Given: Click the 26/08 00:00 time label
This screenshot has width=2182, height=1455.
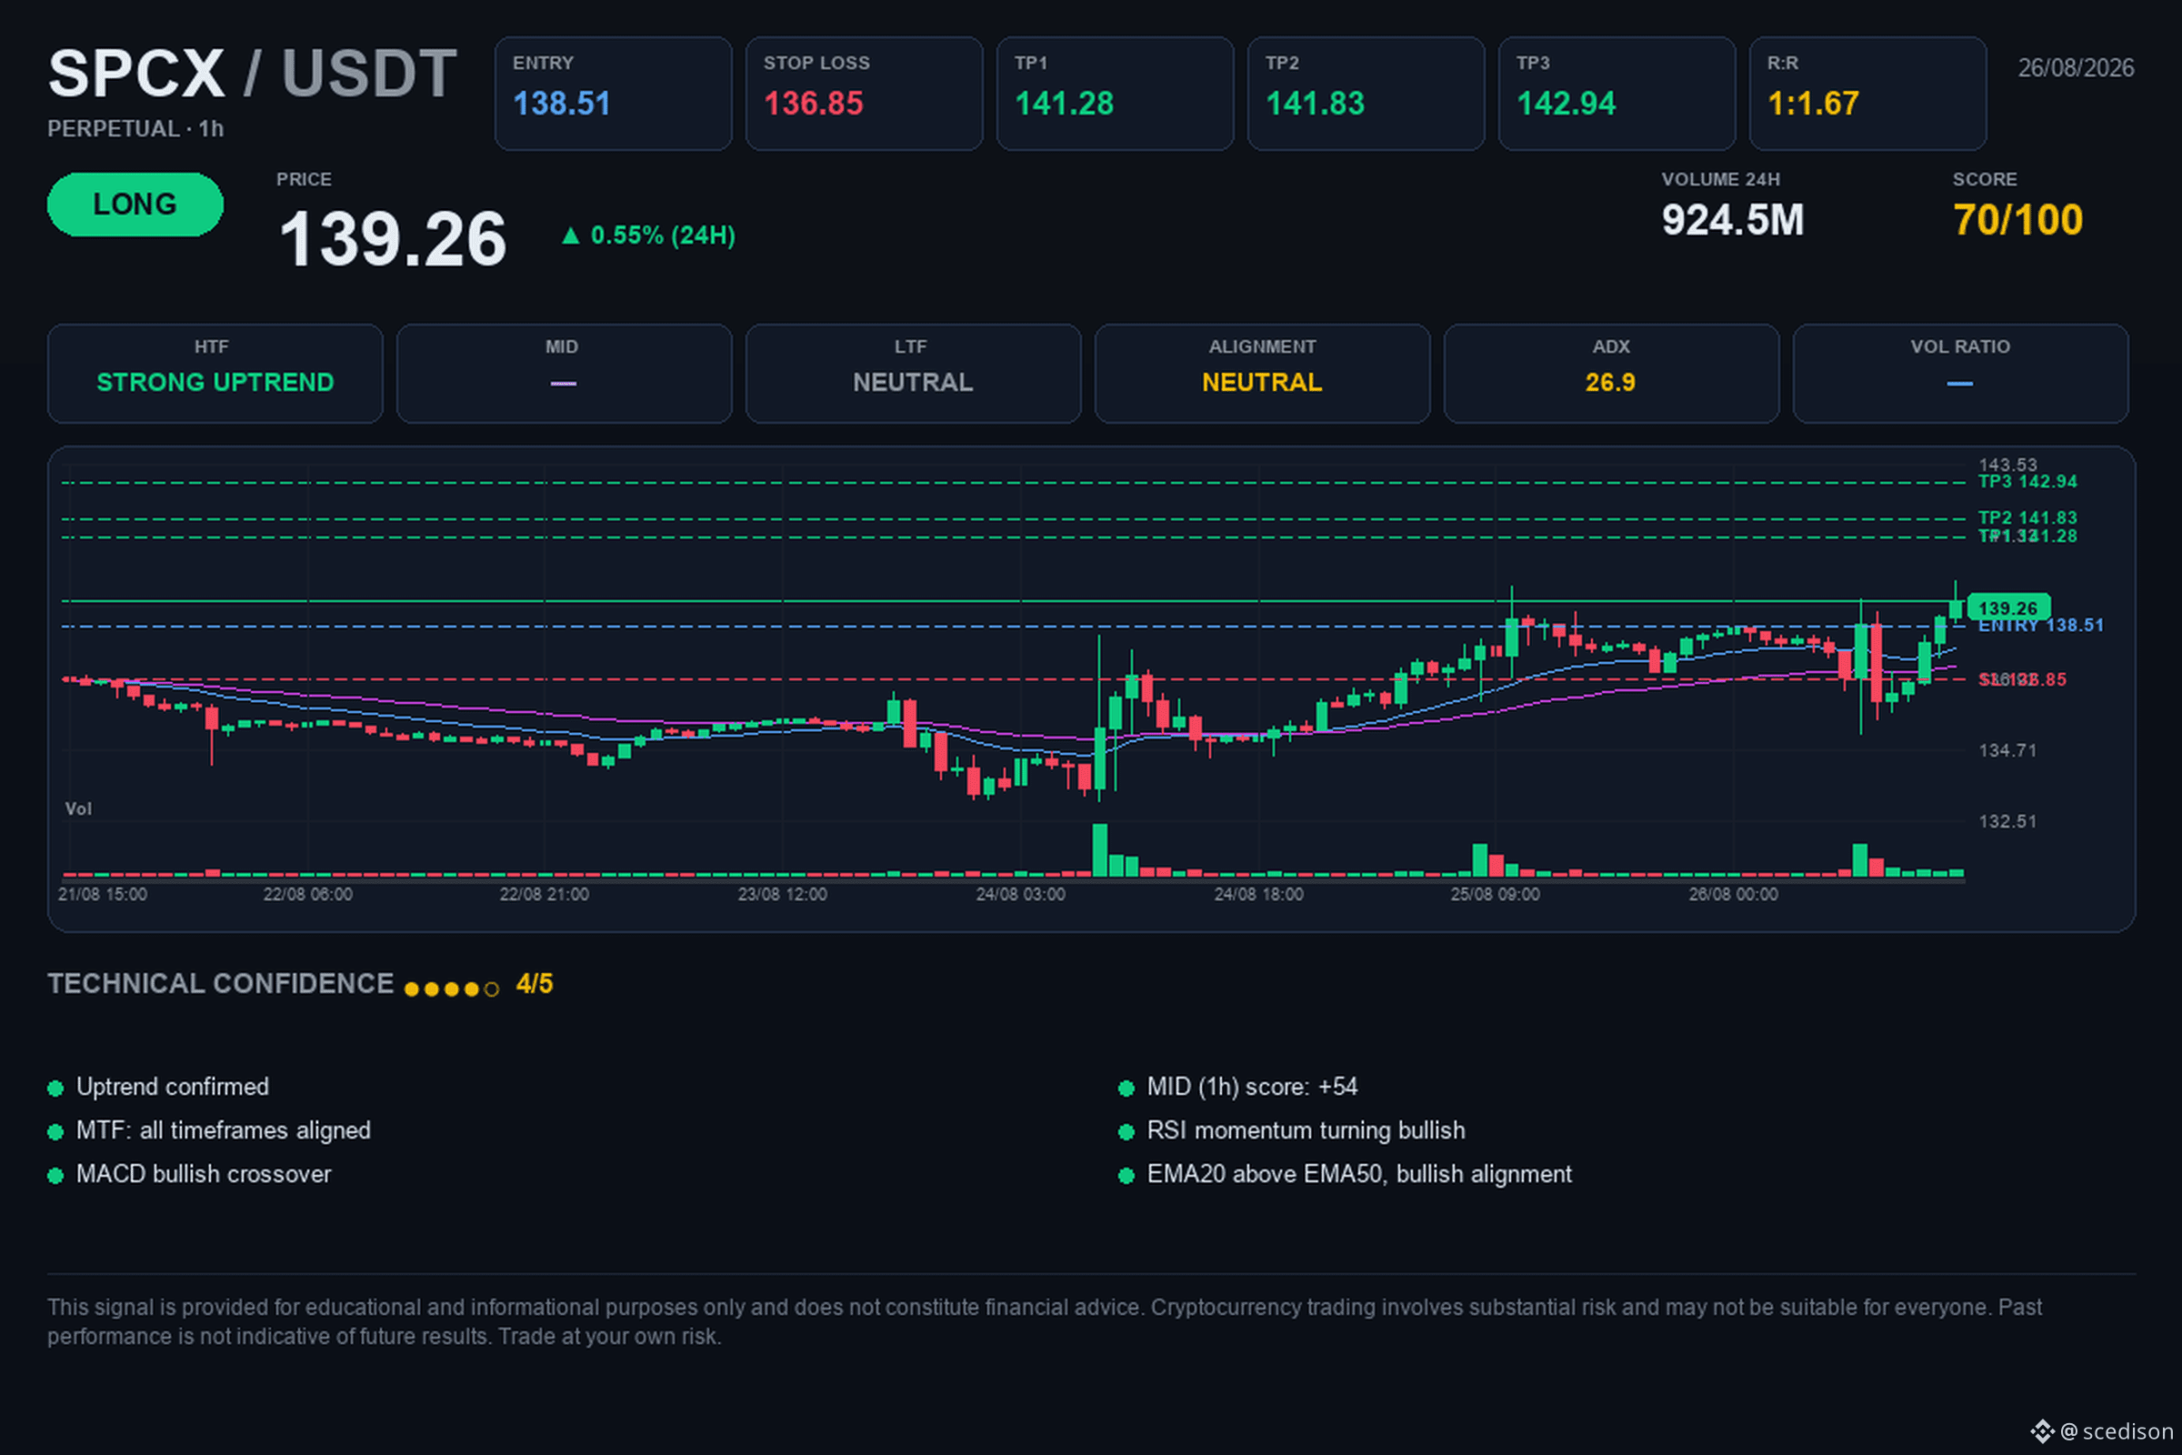Looking at the screenshot, I should 1733,895.
